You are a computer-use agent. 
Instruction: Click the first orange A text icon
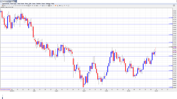[64, 6]
